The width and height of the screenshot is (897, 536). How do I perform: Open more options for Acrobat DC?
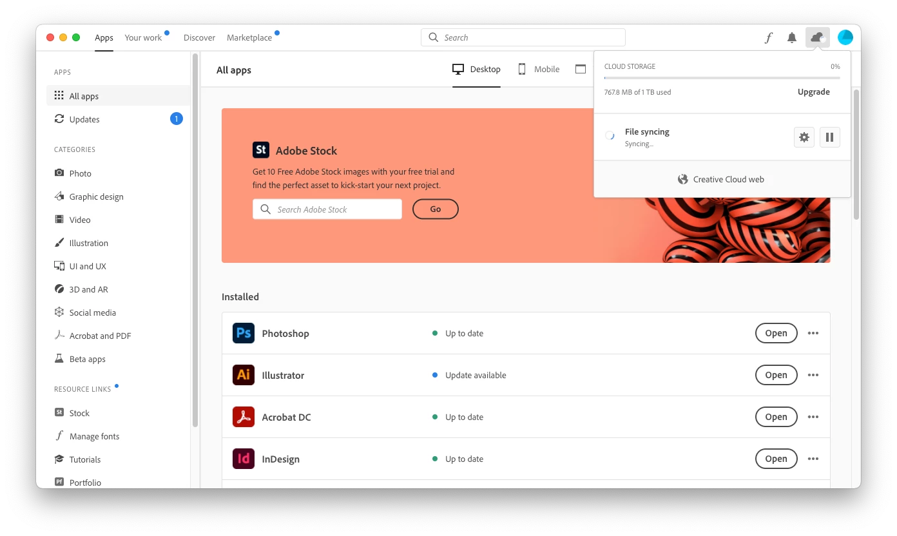coord(813,417)
